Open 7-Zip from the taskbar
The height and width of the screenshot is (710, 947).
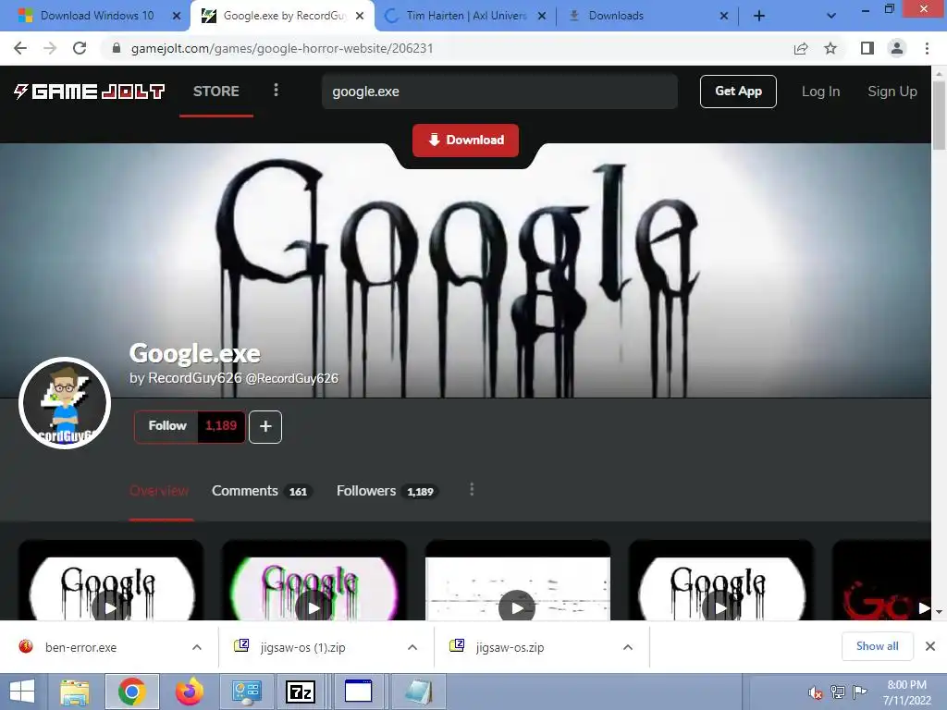pyautogui.click(x=301, y=692)
